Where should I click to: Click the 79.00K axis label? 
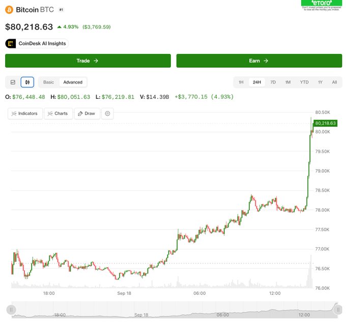[323, 171]
